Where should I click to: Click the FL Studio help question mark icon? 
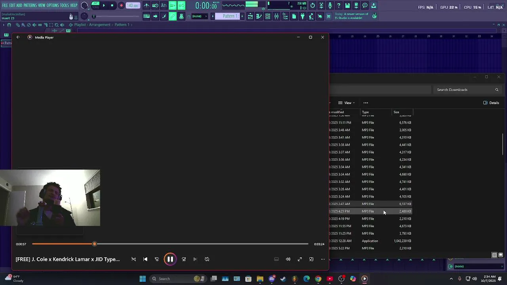pyautogui.click(x=339, y=6)
